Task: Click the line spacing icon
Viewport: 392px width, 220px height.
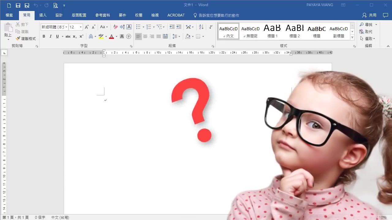Action: [175, 36]
